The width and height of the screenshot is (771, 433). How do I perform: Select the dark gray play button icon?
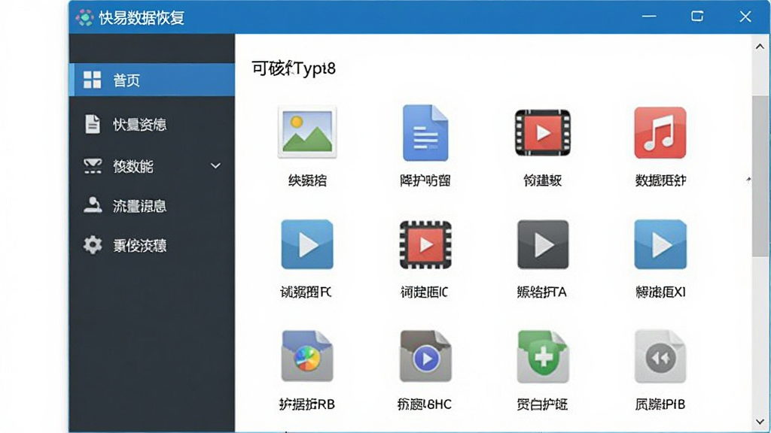coord(542,244)
